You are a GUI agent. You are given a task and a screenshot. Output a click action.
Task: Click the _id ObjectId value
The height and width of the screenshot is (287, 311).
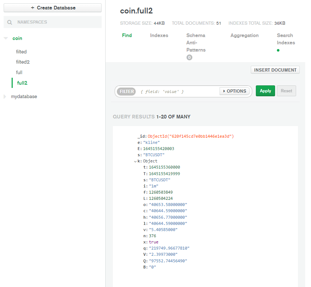pyautogui.click(x=191, y=136)
